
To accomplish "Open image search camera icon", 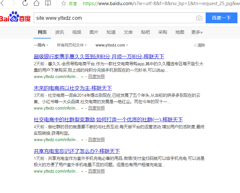I will 199,18.
